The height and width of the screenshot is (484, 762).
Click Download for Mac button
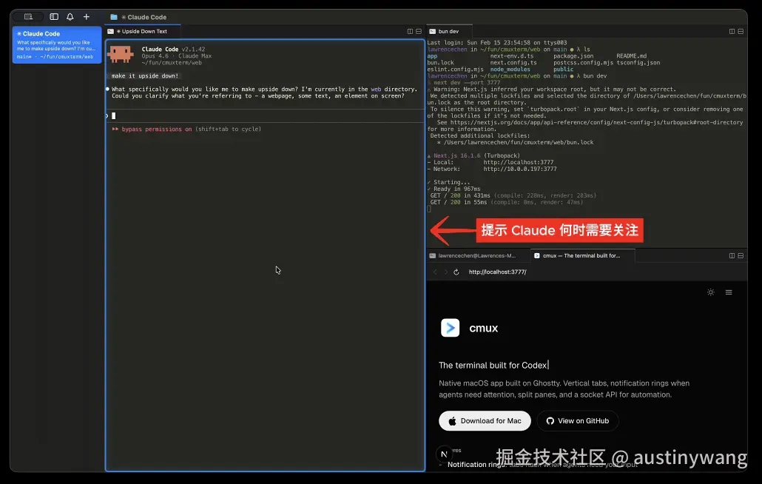click(485, 421)
